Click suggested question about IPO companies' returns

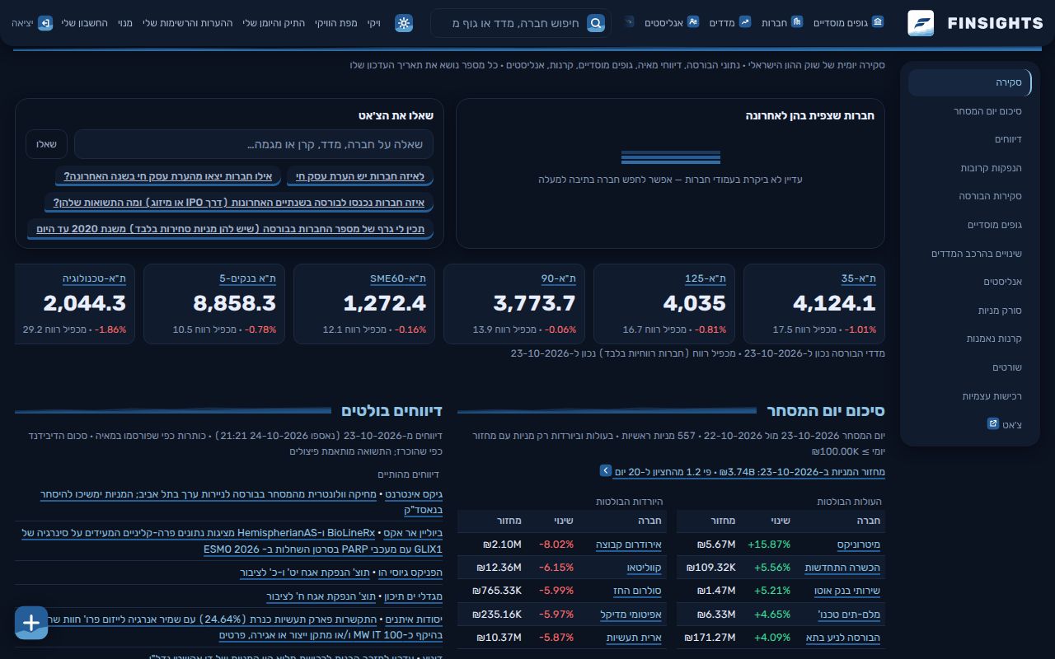[x=239, y=203]
